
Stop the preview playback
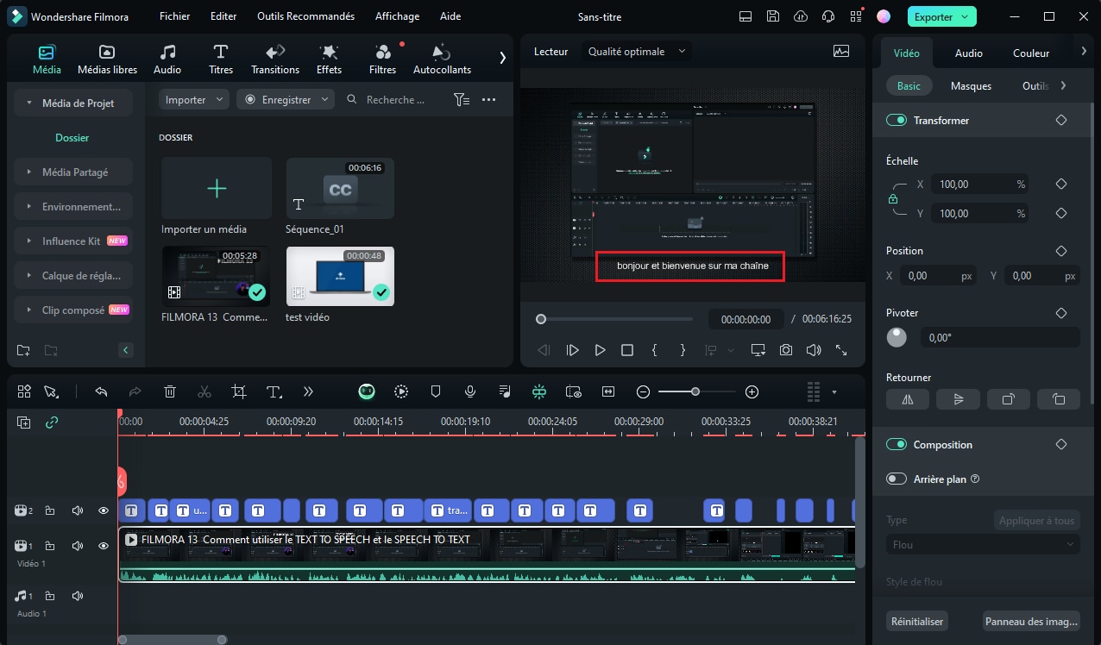(627, 350)
